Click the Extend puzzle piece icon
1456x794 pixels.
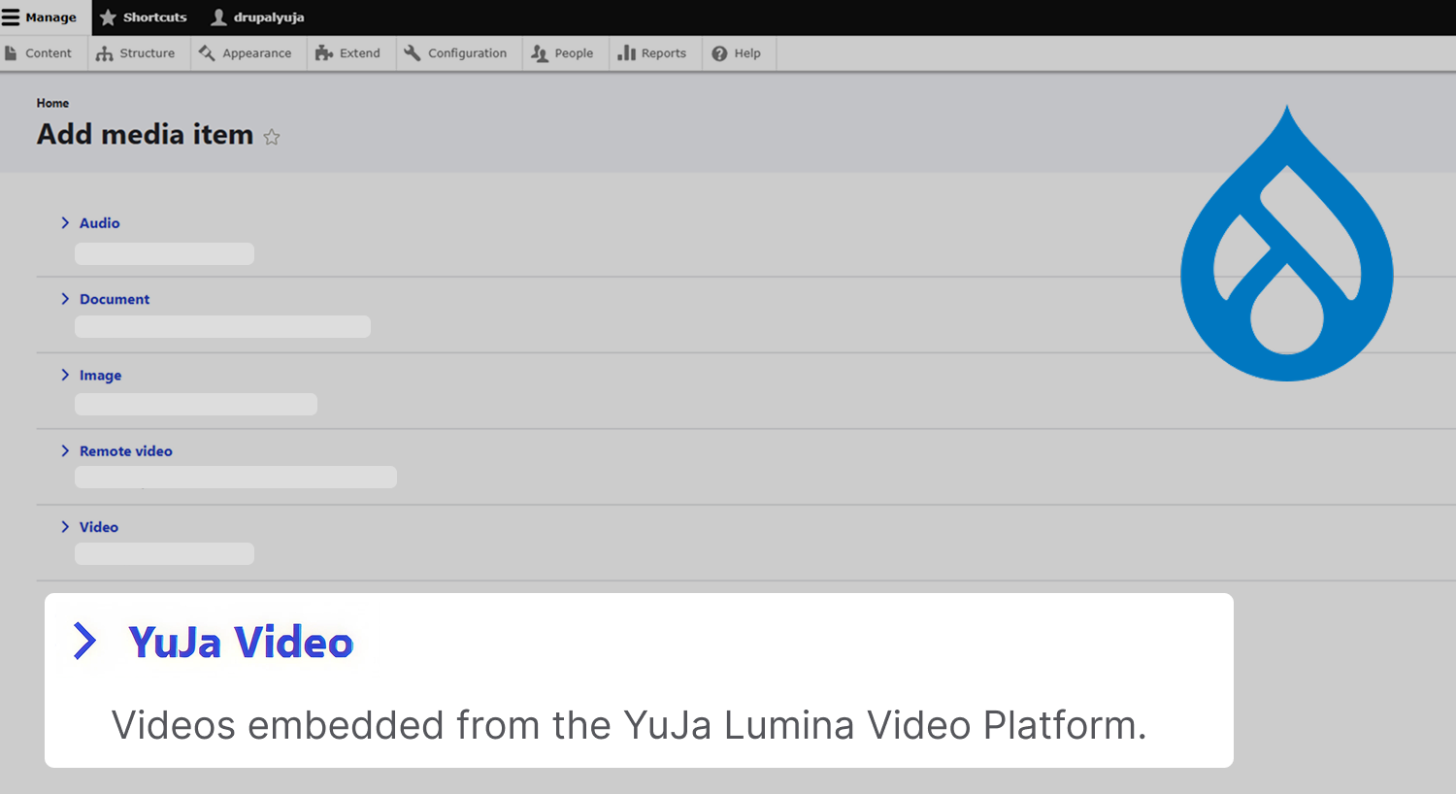click(324, 53)
